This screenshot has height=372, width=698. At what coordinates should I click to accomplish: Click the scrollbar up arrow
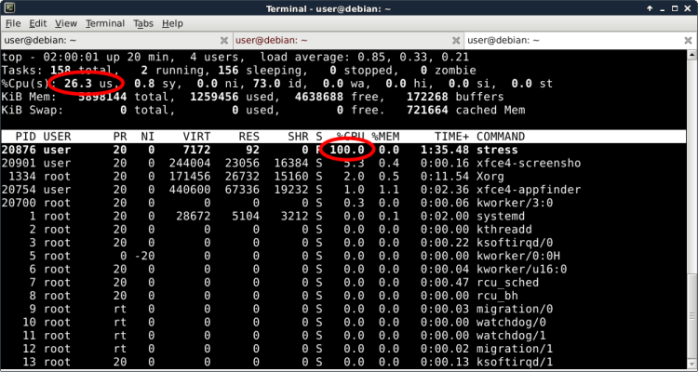tap(691, 54)
